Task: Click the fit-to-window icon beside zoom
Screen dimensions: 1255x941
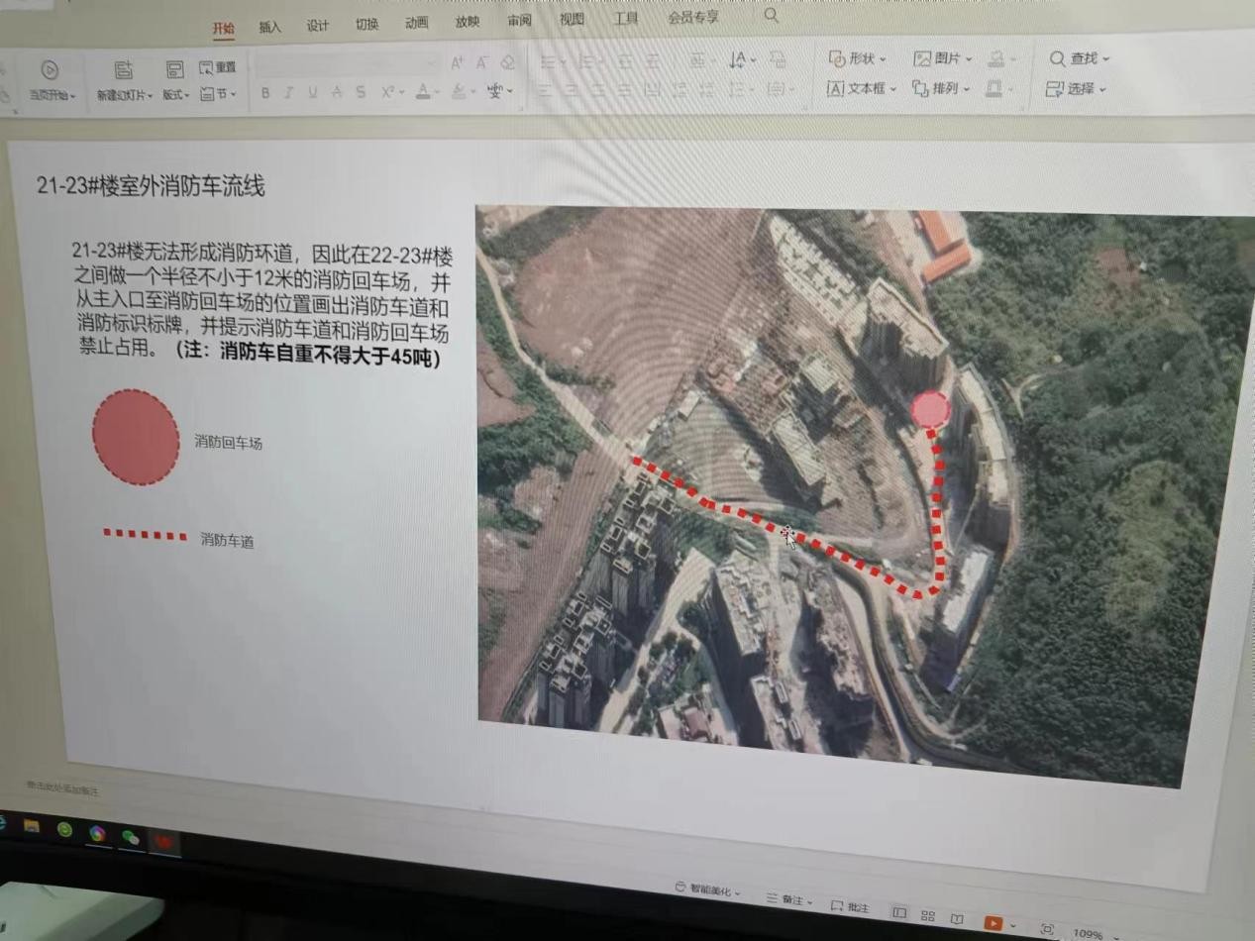Action: pyautogui.click(x=1048, y=929)
